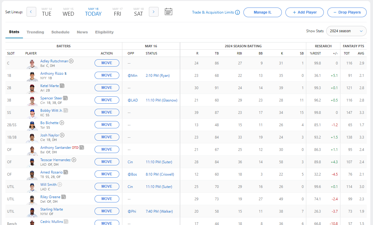Screen dimensions: 373x225
Task: Open the news icon next to Riley Greene
Action: click(64, 197)
